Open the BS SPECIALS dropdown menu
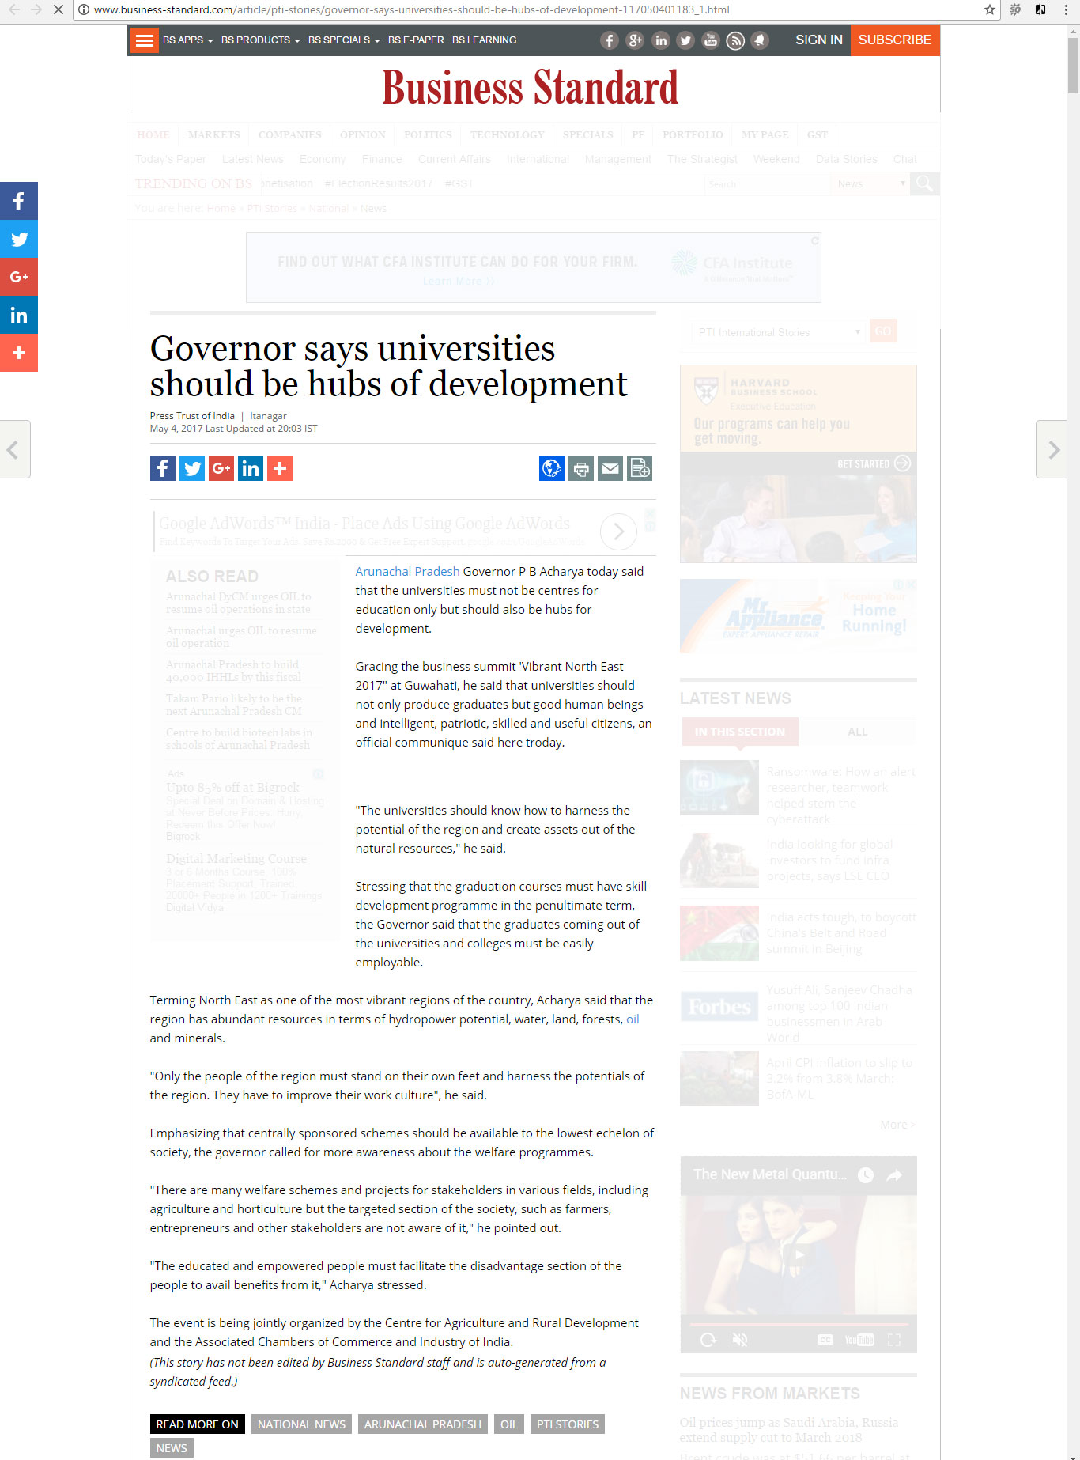Image resolution: width=1080 pixels, height=1460 pixels. coord(344,40)
